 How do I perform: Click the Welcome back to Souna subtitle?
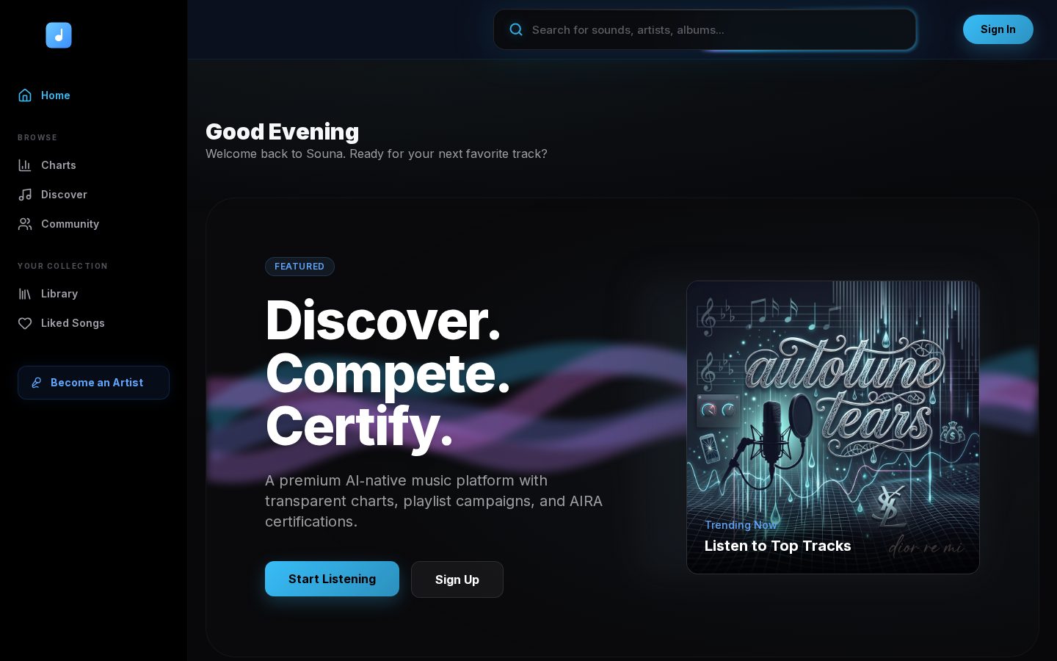[377, 153]
